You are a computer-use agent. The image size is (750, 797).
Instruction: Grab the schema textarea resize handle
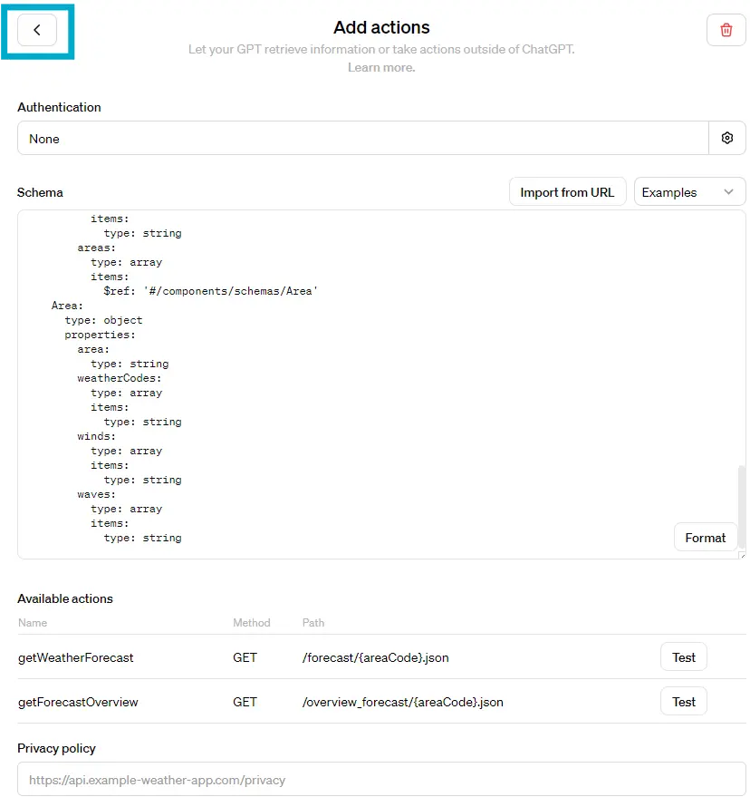click(x=742, y=555)
